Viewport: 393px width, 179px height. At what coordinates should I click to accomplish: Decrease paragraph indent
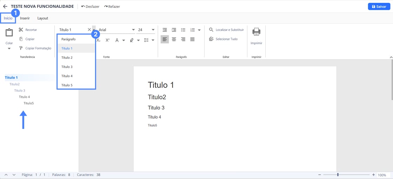pyautogui.click(x=165, y=30)
